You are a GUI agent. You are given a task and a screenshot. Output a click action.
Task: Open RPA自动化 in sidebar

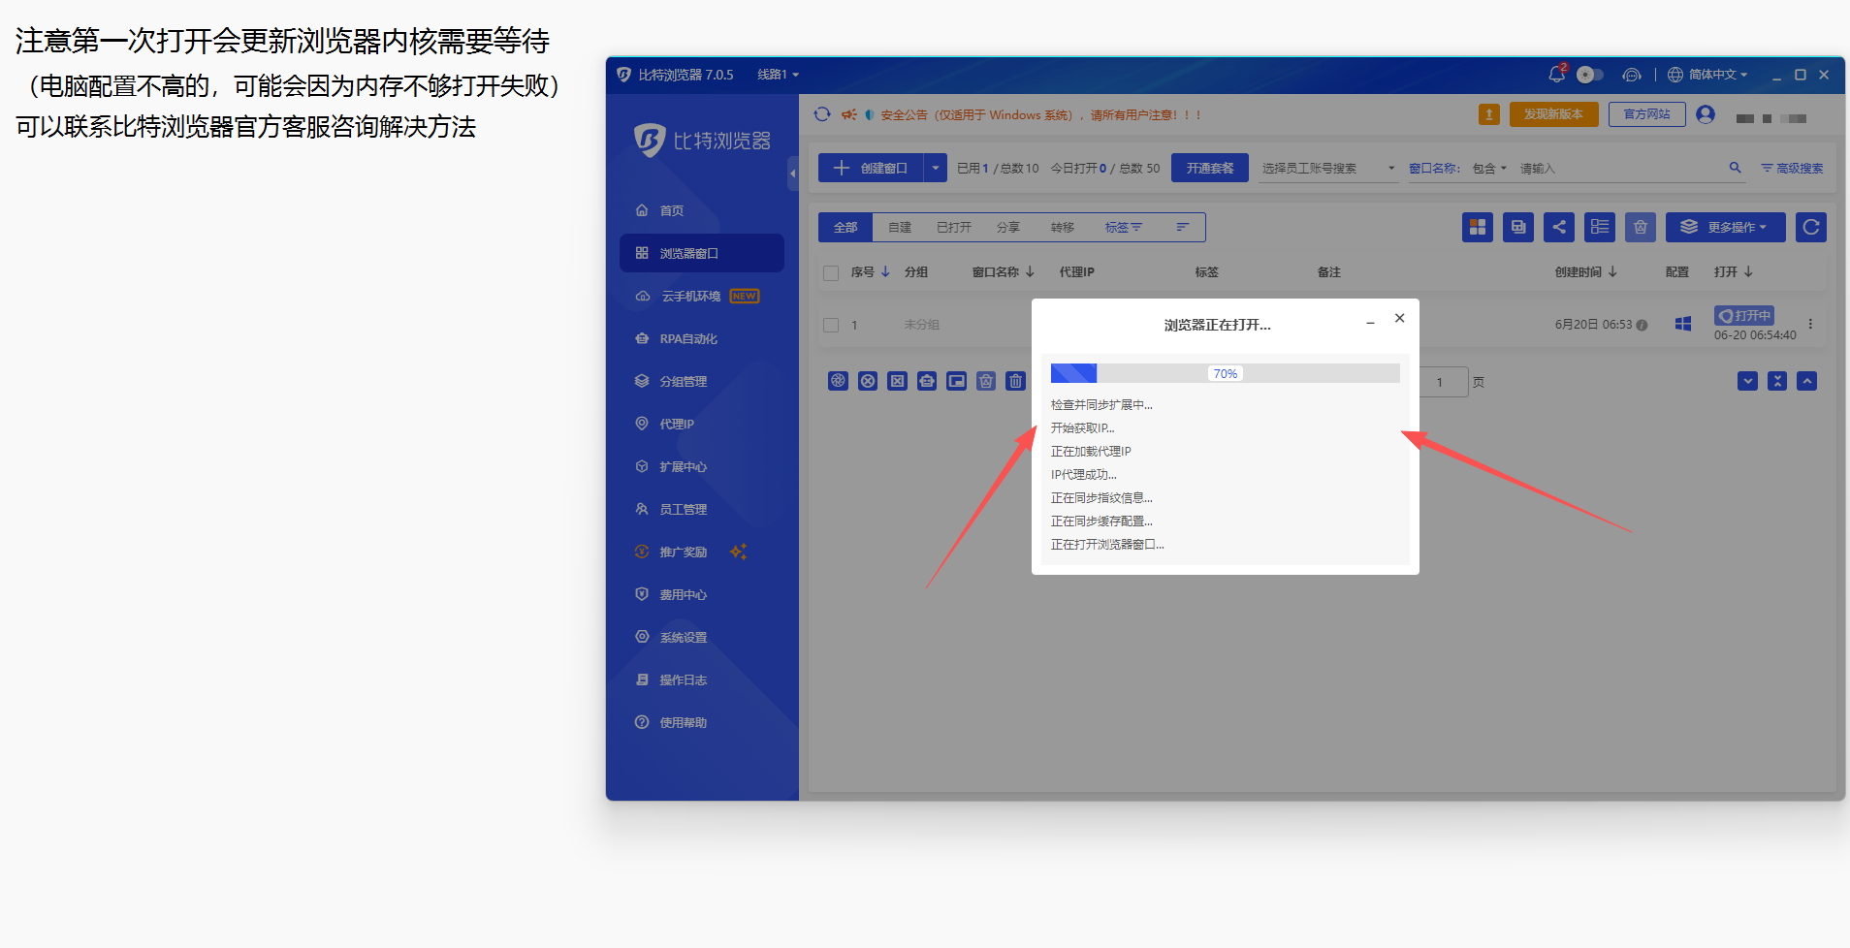click(702, 338)
